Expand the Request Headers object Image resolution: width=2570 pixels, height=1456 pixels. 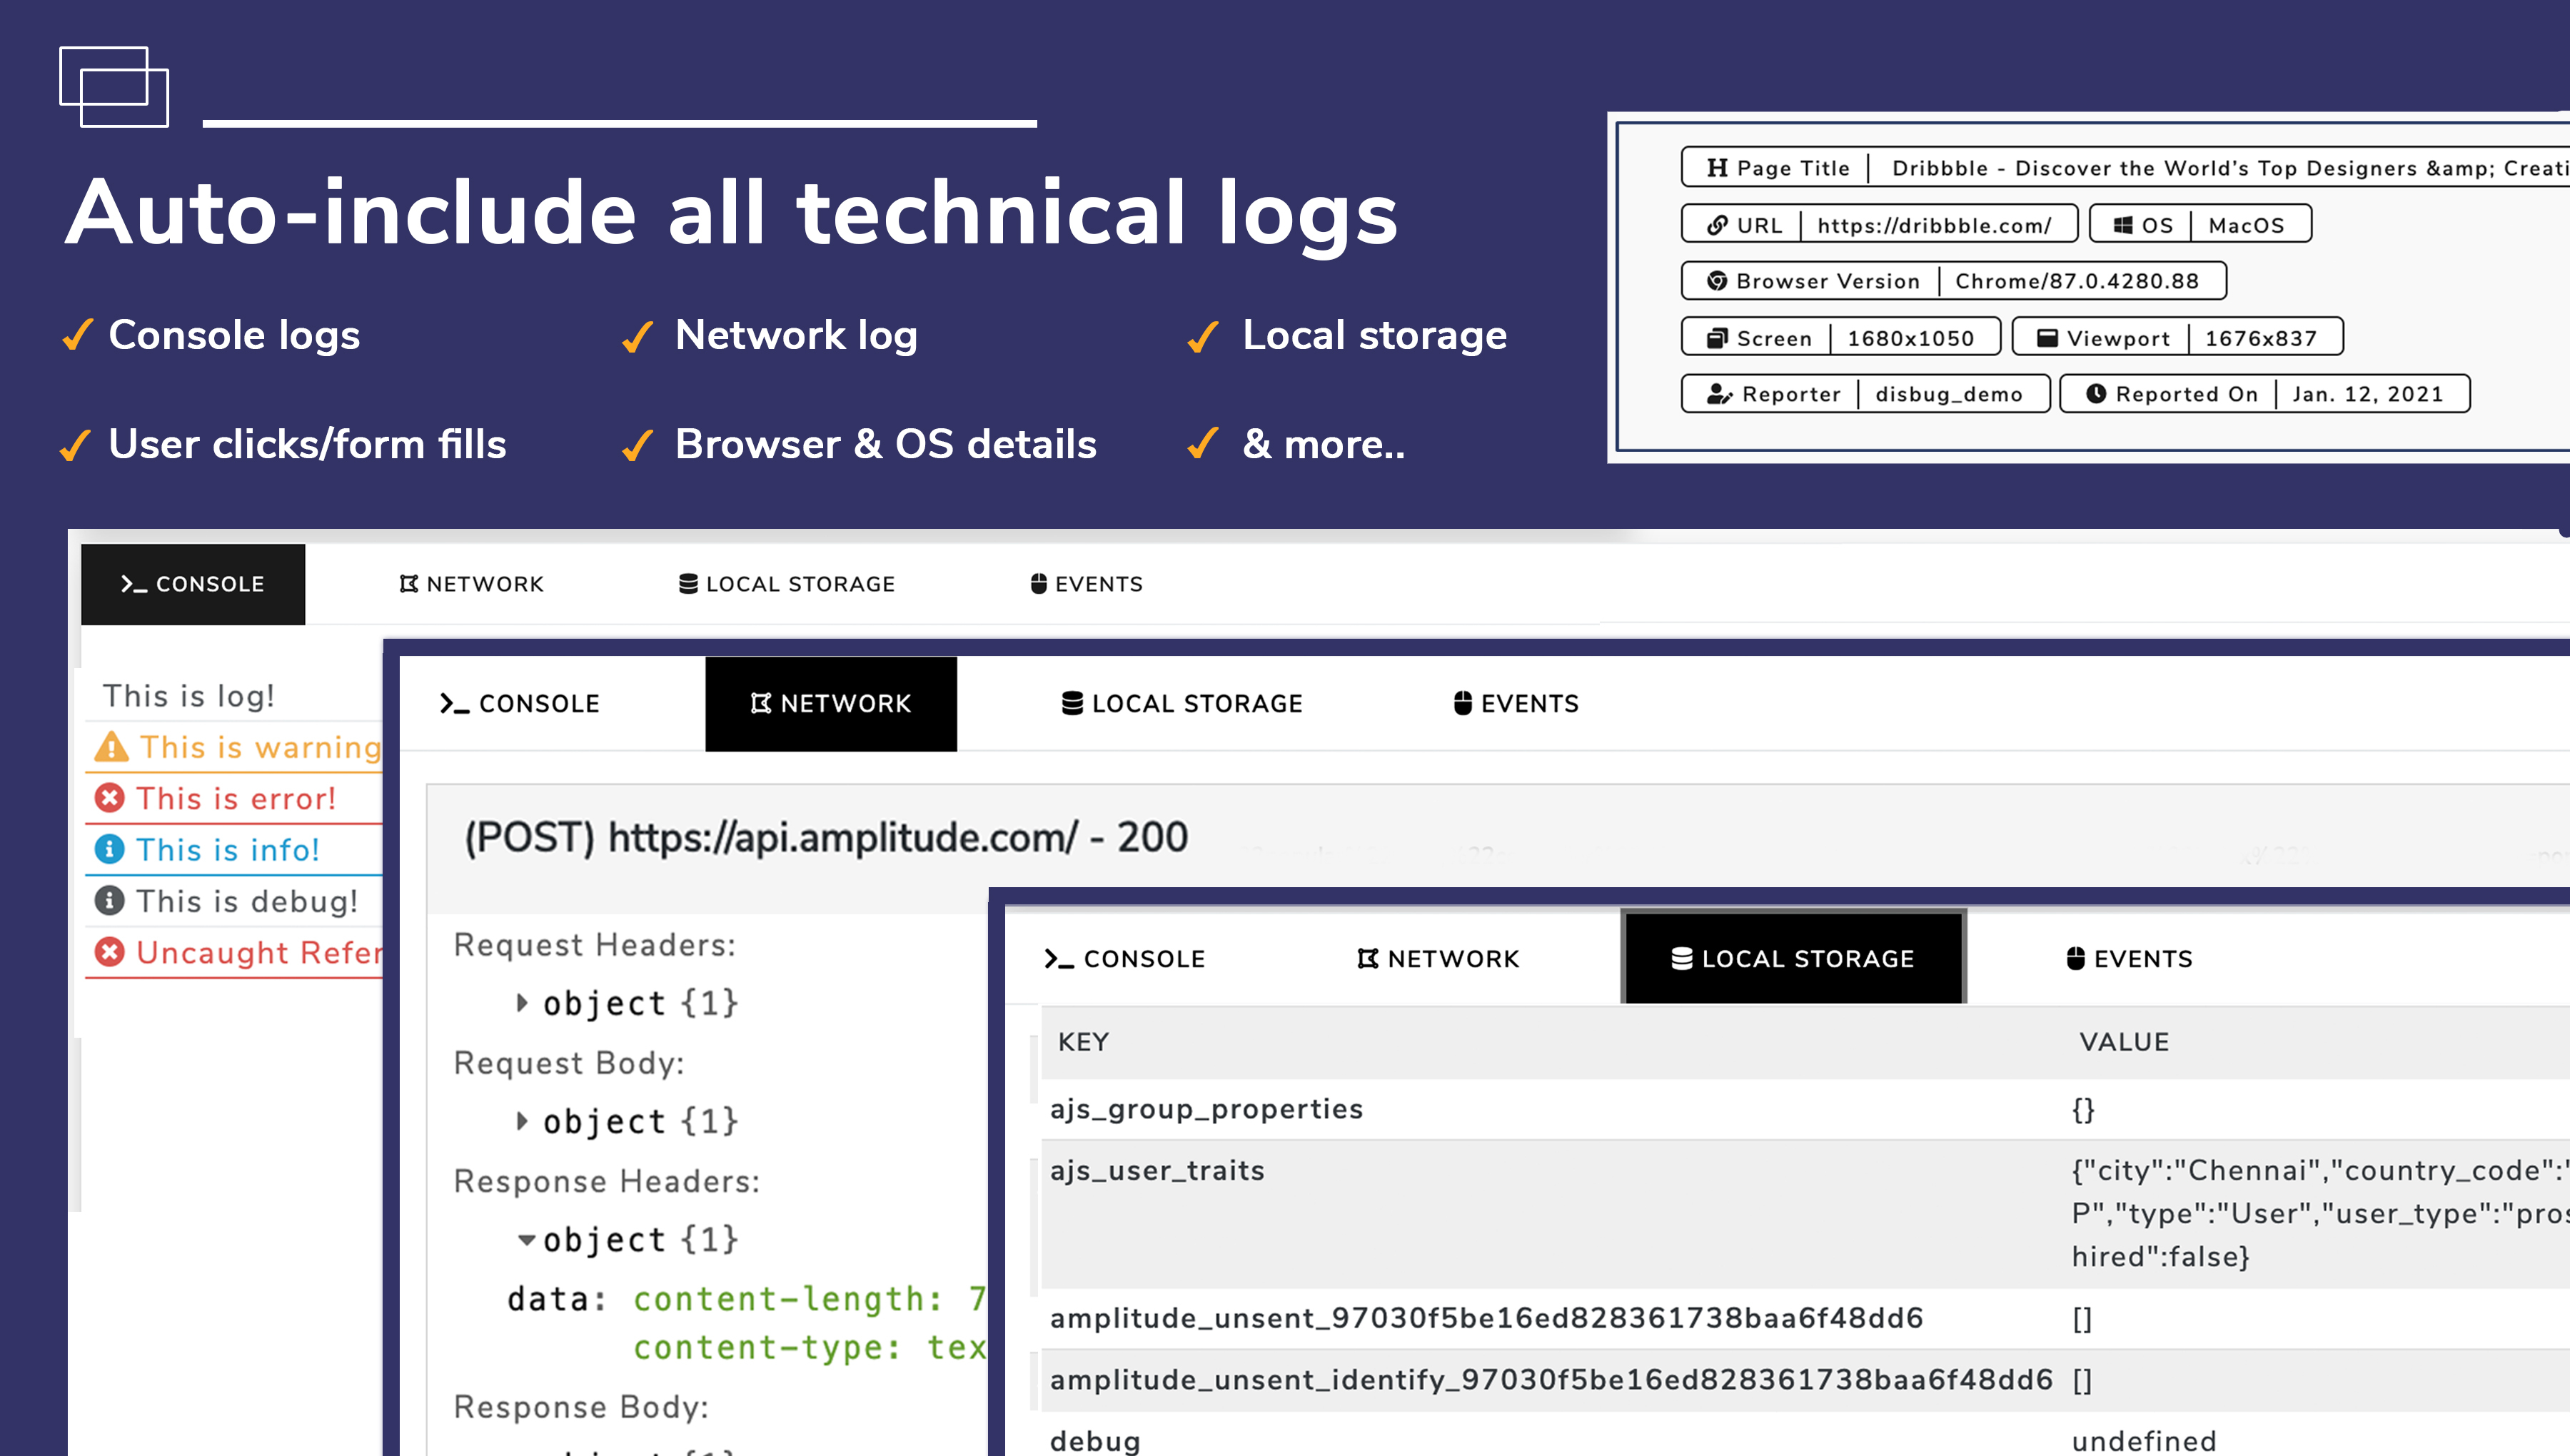[x=522, y=1002]
